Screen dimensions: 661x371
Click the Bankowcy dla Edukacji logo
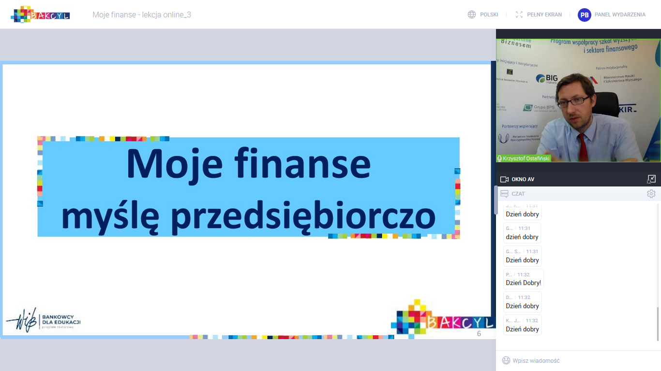click(43, 319)
